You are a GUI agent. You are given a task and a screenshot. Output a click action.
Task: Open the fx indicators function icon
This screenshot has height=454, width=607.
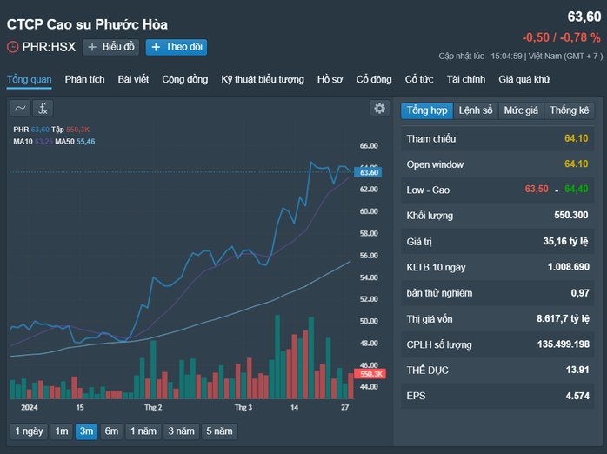(x=43, y=108)
